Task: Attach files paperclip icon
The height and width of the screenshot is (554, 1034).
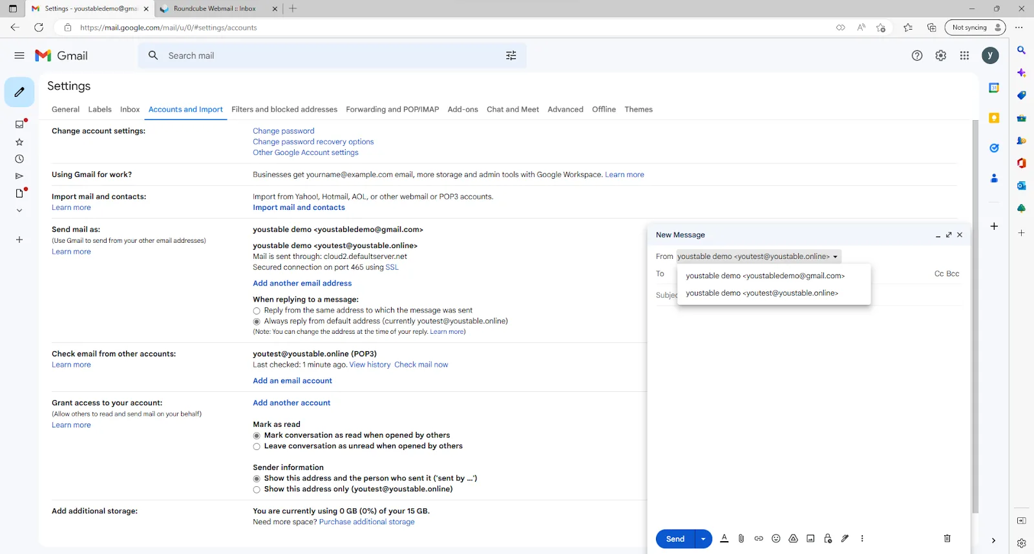Action: [741, 539]
